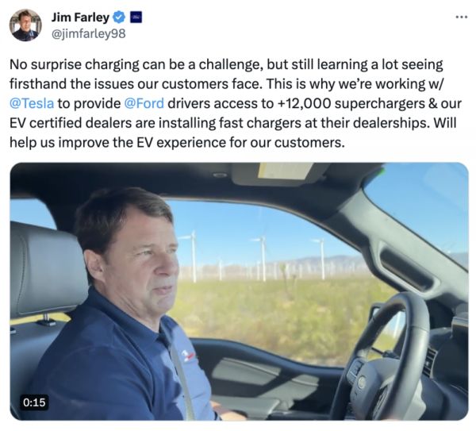The height and width of the screenshot is (431, 476).
Task: Open the @jimfarley98 handle link
Action: (88, 33)
